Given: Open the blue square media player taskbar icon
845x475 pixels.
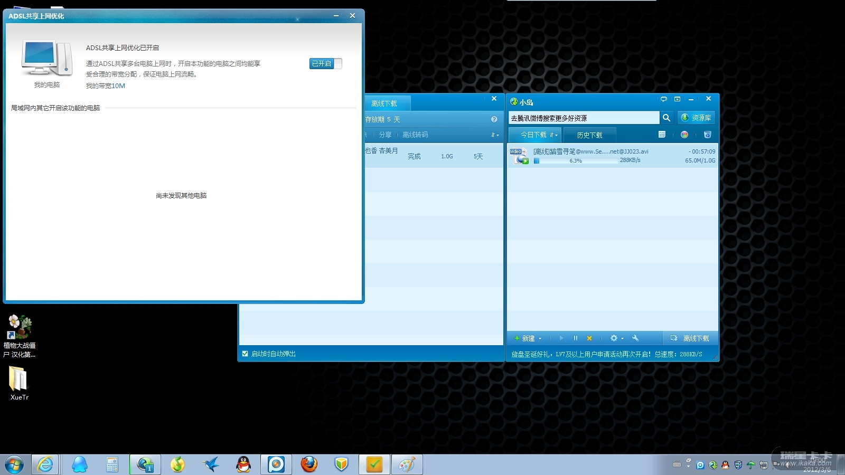Looking at the screenshot, I should (276, 464).
